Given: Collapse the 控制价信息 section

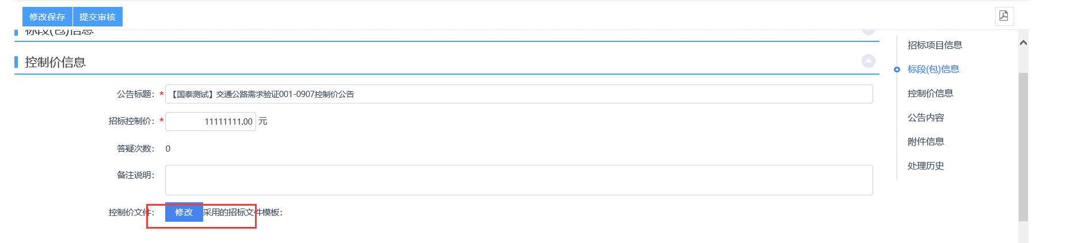Looking at the screenshot, I should pos(869,61).
